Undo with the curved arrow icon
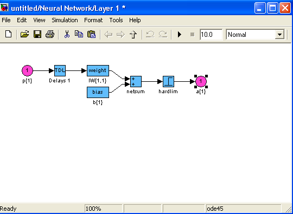Screen dimensions: 293x214 click(x=150, y=34)
